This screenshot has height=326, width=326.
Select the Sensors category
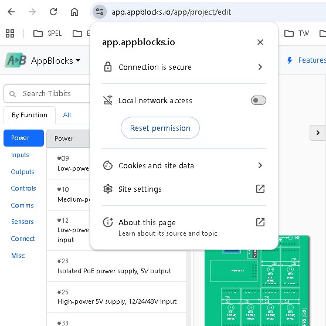pos(22,222)
